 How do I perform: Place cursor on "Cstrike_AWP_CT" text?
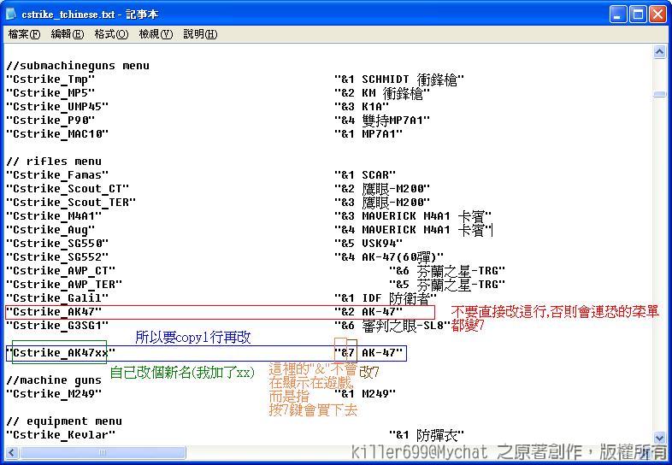pos(61,271)
